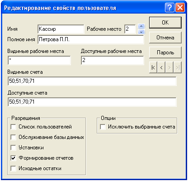Enable Исходные остатки checkbox
This screenshot has width=188, height=181.
(x=13, y=168)
